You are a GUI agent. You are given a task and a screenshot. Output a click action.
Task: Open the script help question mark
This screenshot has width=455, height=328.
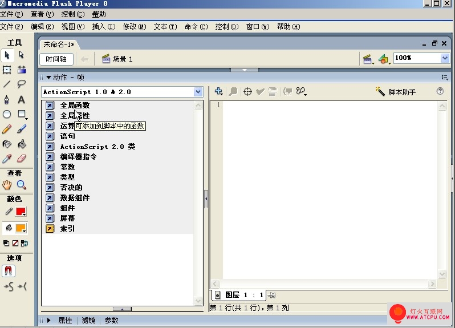[440, 91]
